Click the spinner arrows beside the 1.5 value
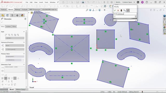Viewport: 166px width, 93px height. click(136, 17)
